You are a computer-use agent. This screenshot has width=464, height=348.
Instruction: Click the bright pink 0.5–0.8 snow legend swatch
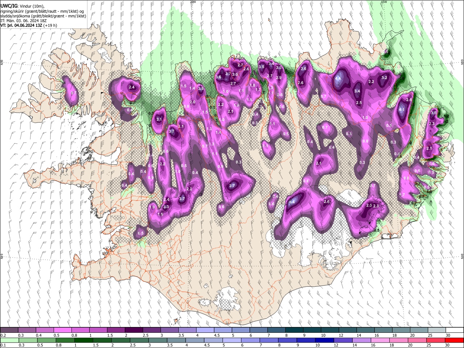tap(62, 330)
